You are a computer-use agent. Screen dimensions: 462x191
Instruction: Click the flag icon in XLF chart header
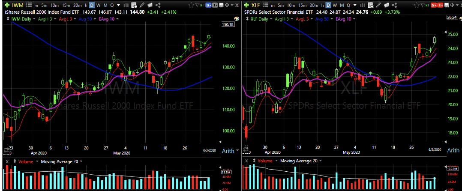click(x=423, y=5)
